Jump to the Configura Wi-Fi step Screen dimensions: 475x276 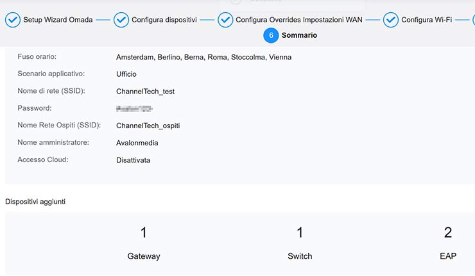point(426,20)
